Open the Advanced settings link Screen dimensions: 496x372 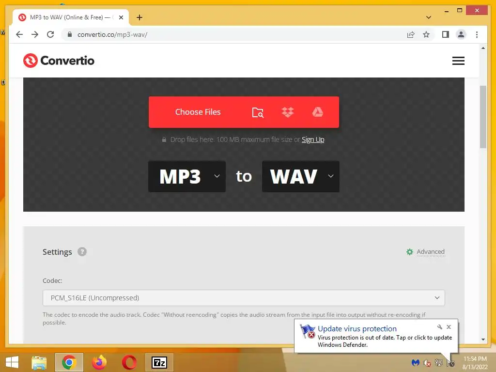(431, 252)
